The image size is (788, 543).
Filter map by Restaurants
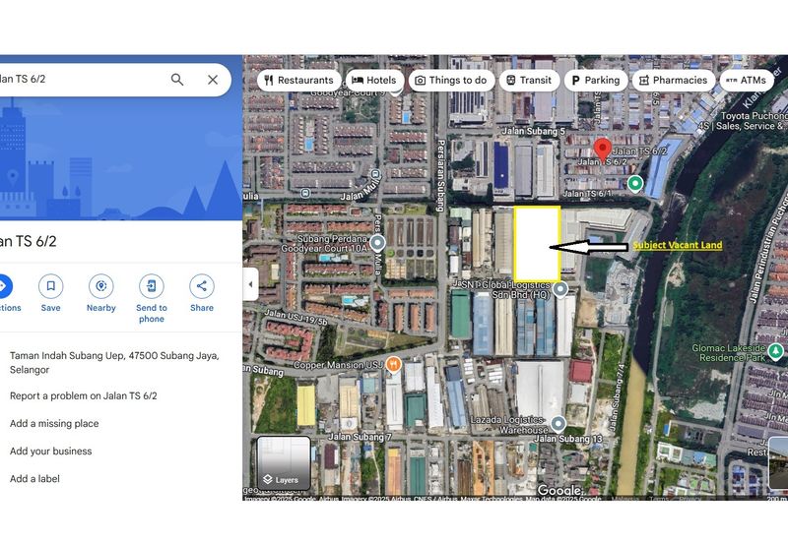[299, 80]
